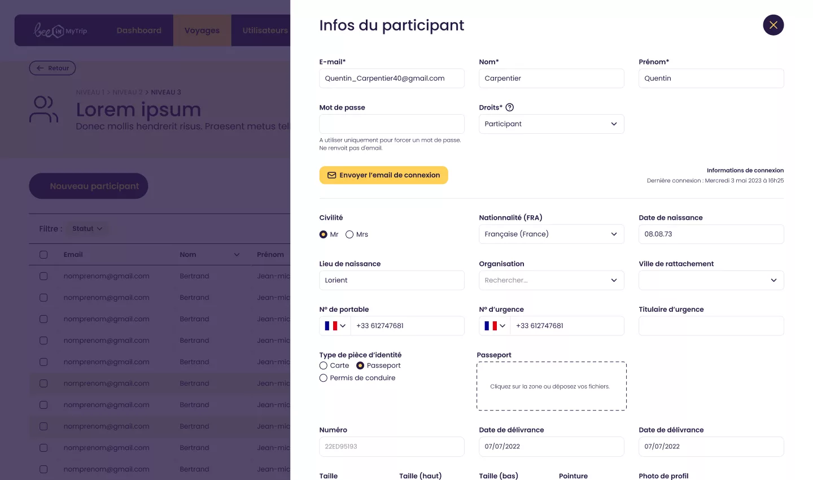813x480 pixels.
Task: Close the participant info panel
Action: point(773,25)
